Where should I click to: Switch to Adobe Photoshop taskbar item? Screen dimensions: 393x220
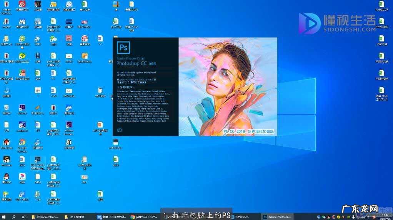pos(277,217)
